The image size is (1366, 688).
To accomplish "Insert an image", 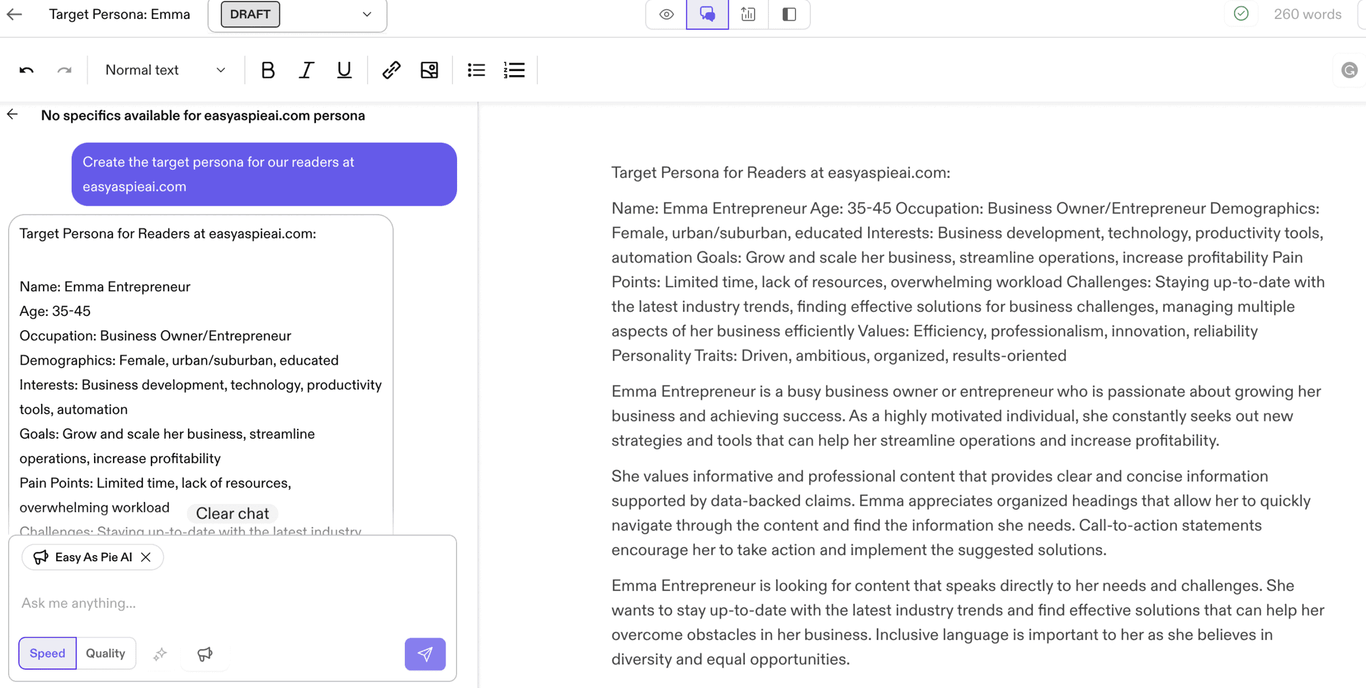I will pos(429,70).
